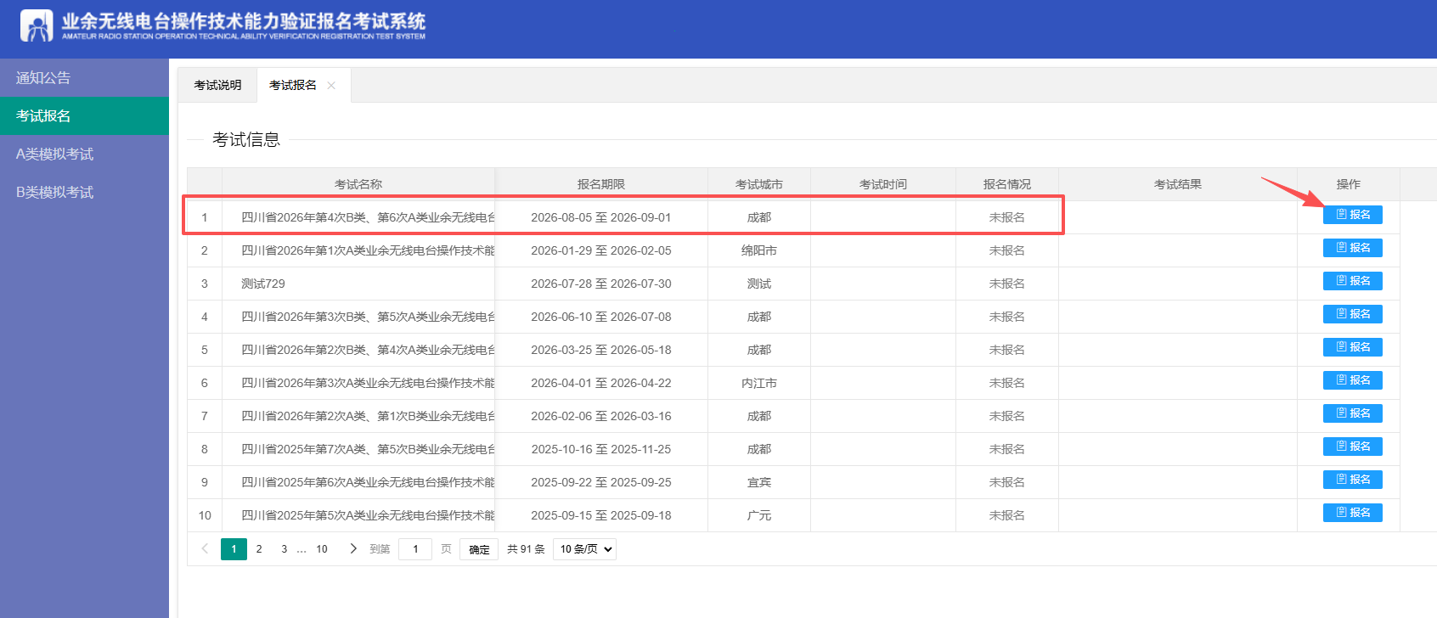Click city cell 测试
This screenshot has width=1437, height=618.
tap(759, 284)
